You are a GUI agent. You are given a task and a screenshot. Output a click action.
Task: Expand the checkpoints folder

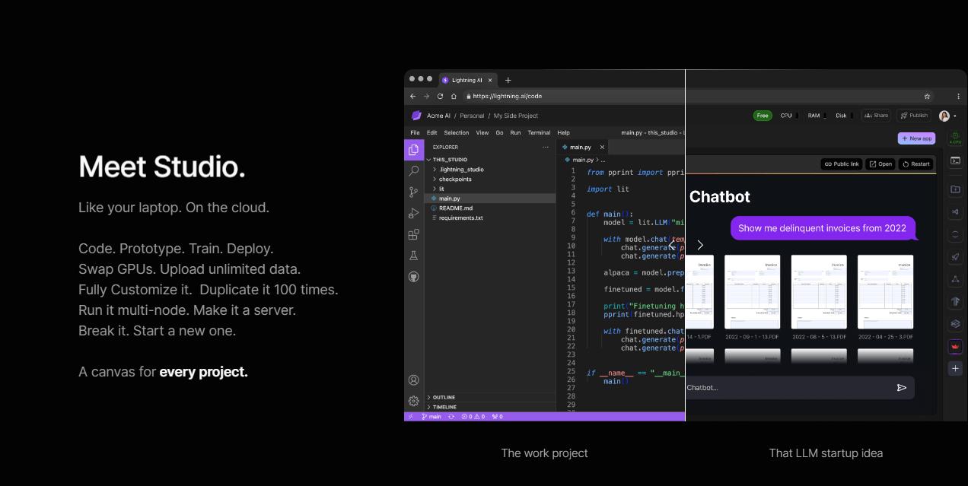tap(452, 179)
